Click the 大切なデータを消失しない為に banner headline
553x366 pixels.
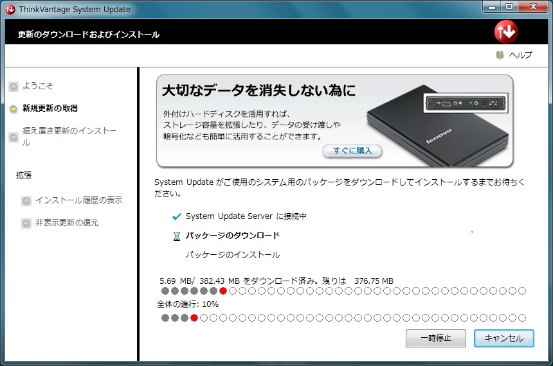tap(259, 91)
